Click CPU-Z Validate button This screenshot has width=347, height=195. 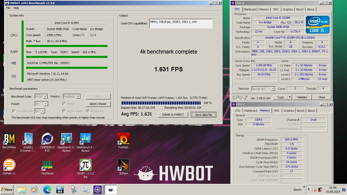pyautogui.click(x=302, y=97)
